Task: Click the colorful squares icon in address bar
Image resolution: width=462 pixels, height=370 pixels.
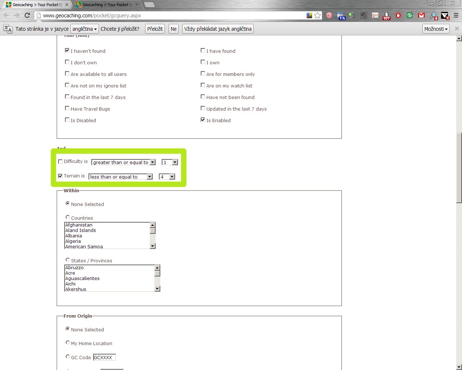Action: 309,15
